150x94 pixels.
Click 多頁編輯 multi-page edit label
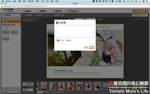point(29,15)
